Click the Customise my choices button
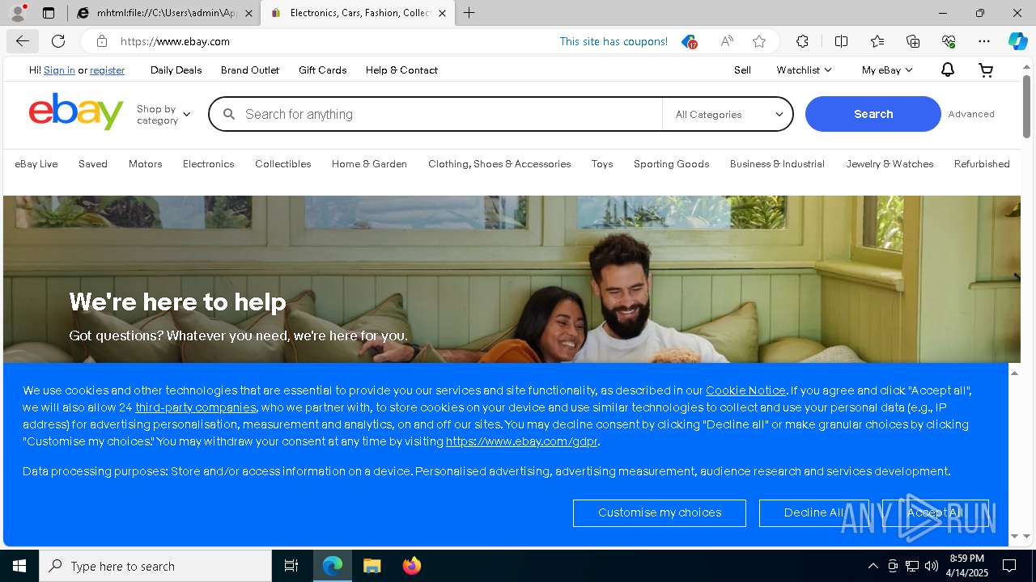Screen dimensions: 1036x582 (660, 512)
